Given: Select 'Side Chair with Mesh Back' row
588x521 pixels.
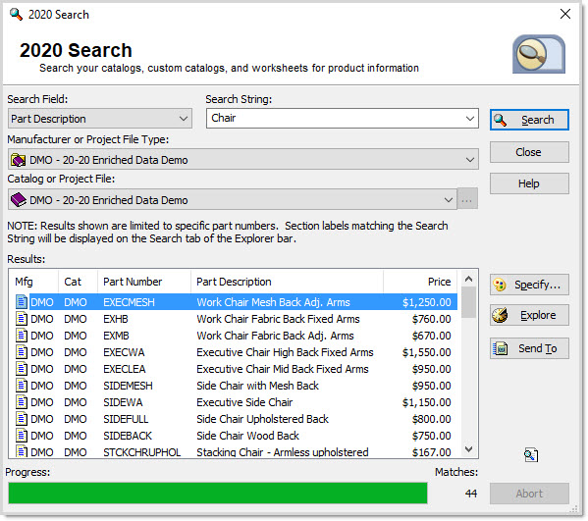Looking at the screenshot, I should pyautogui.click(x=237, y=386).
